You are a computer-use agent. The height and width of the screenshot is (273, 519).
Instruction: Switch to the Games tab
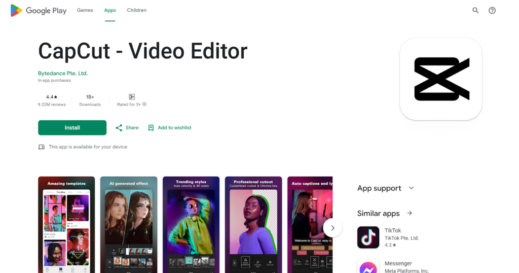coord(85,10)
